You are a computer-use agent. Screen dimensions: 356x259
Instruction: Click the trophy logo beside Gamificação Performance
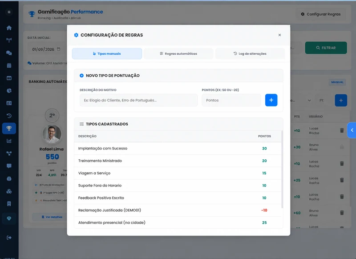(32, 14)
